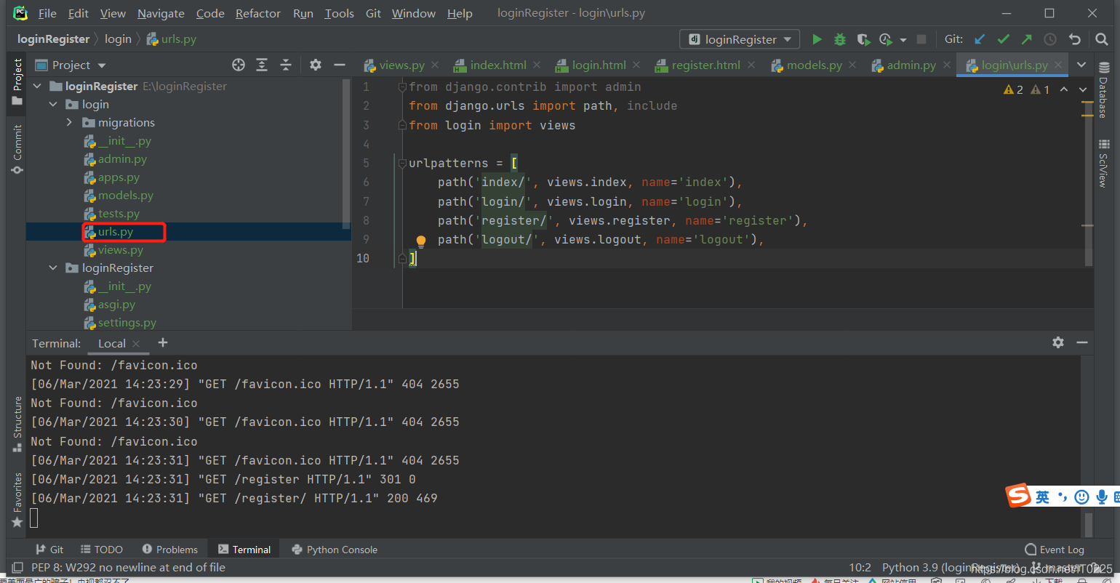Select settings.py in project tree
Screen dimensions: 1120x583
point(127,323)
